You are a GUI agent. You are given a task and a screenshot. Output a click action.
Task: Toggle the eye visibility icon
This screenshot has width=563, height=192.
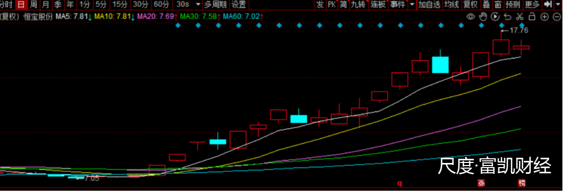click(x=470, y=17)
